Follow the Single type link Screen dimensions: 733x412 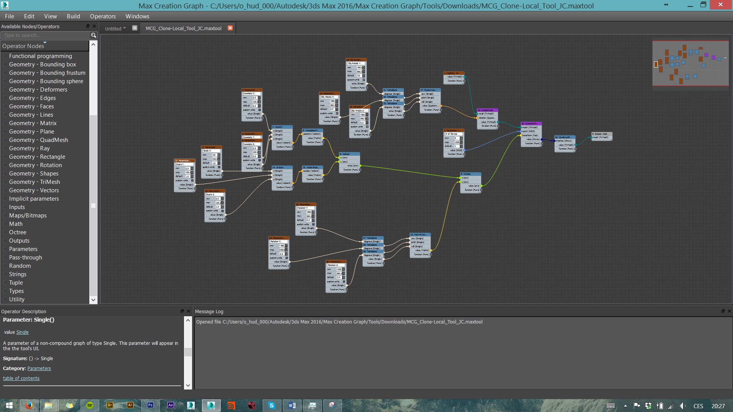(23, 332)
